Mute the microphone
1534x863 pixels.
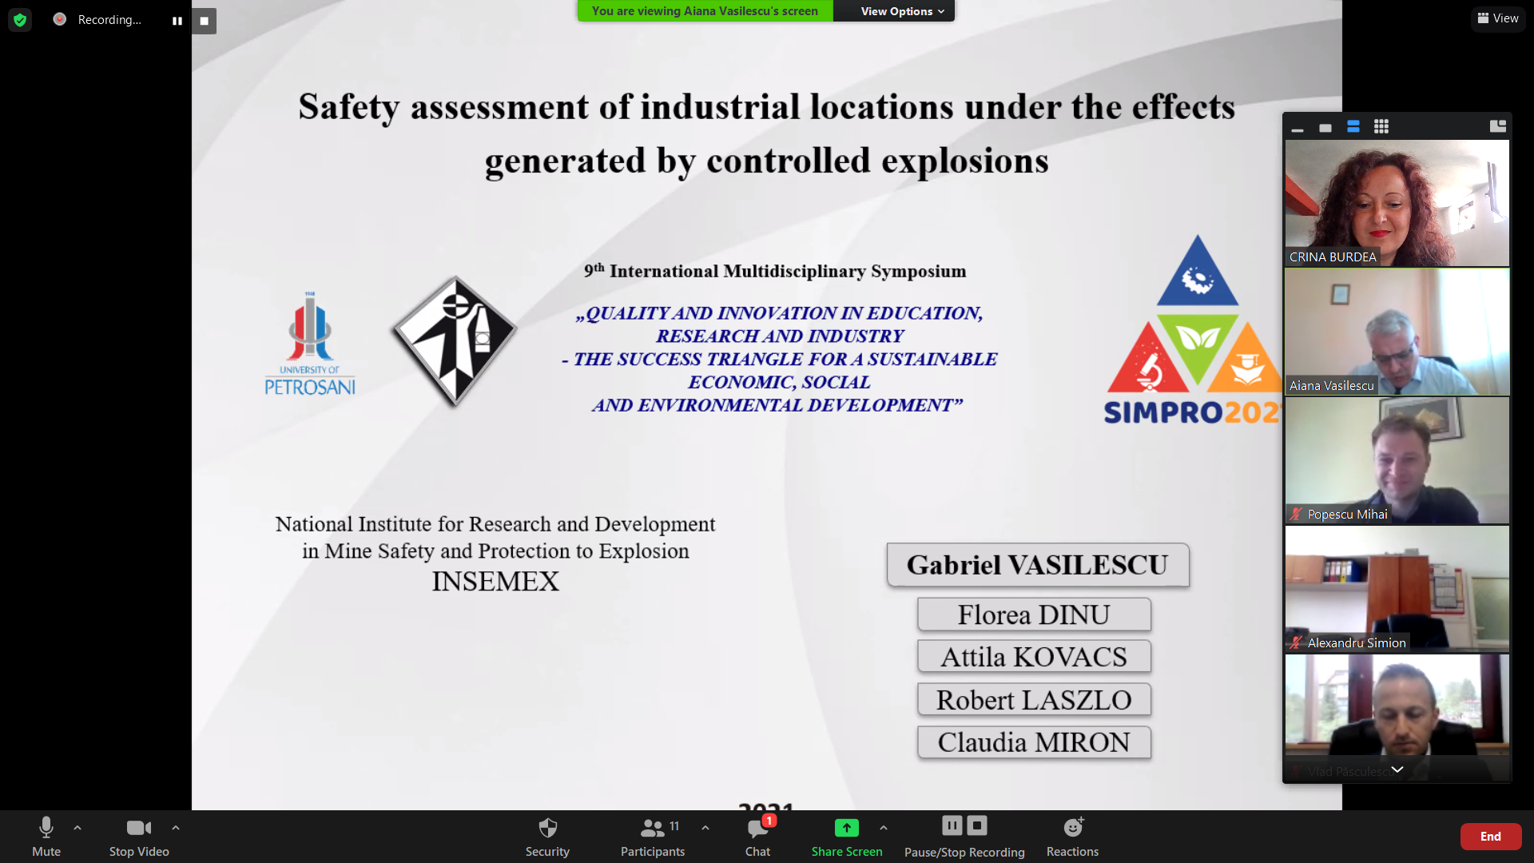pyautogui.click(x=46, y=837)
